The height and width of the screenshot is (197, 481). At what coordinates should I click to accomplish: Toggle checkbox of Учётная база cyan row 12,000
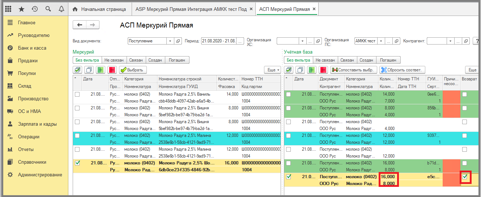click(288, 135)
